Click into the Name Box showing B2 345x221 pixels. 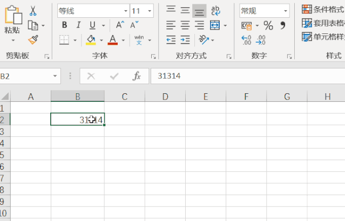pos(25,76)
